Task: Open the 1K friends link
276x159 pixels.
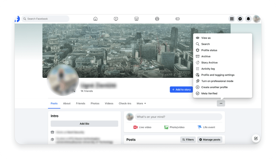Action: coord(86,91)
